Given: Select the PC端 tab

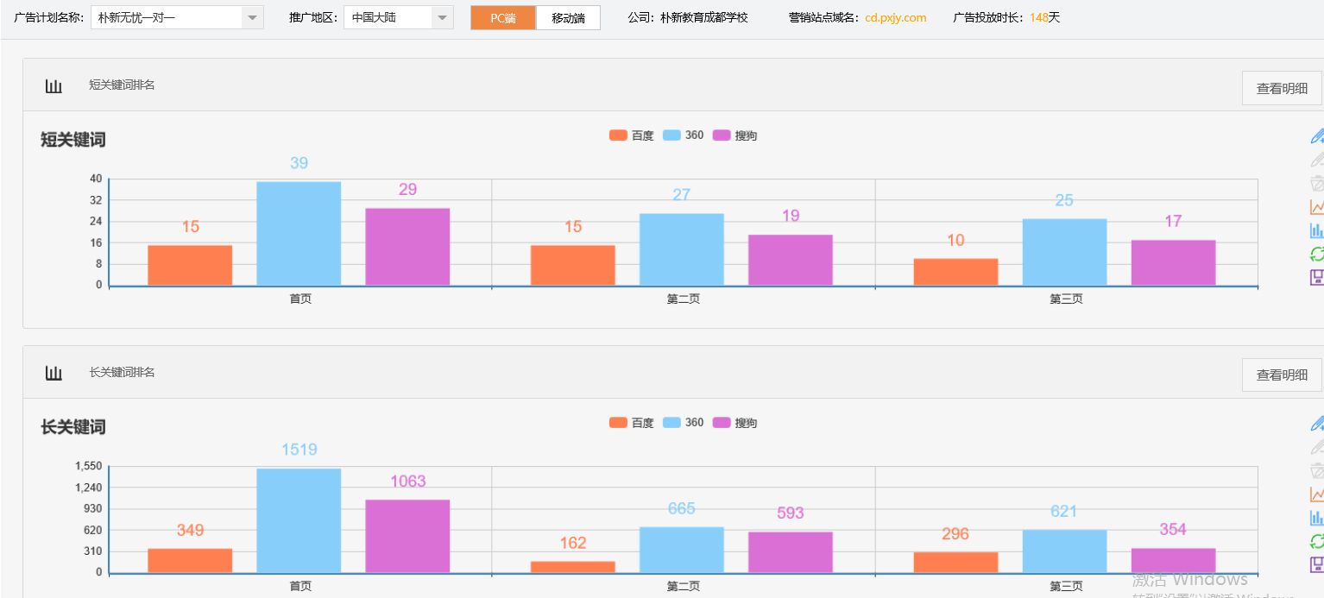Looking at the screenshot, I should [x=502, y=16].
